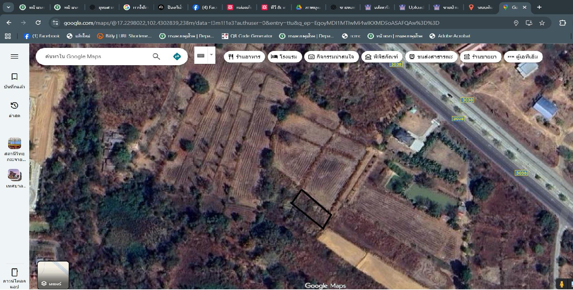Screen dimensions: 573x290
Task: Open the Google Maps hamburger menu
Action: pos(14,57)
